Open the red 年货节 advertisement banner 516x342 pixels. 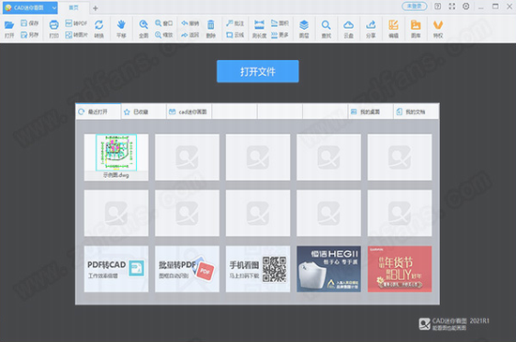point(400,269)
